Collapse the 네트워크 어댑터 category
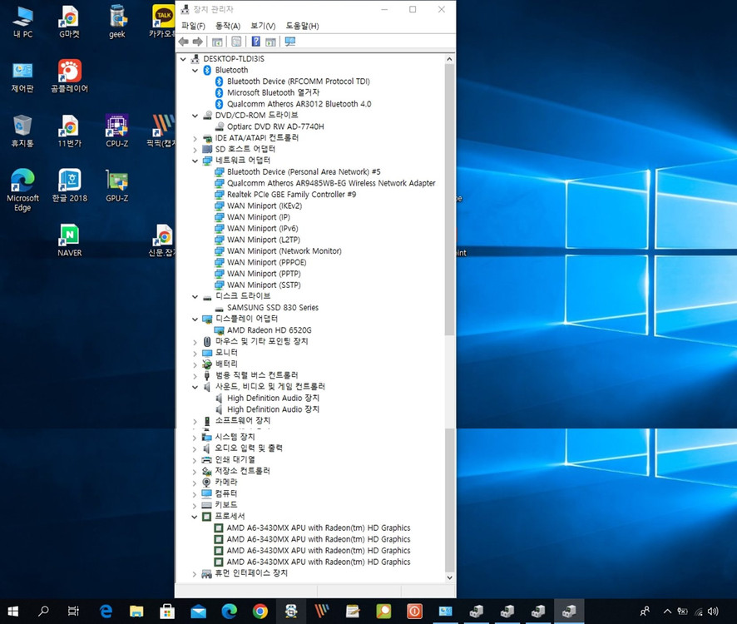 (195, 160)
